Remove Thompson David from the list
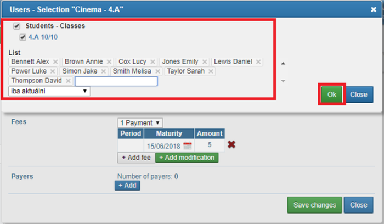The height and width of the screenshot is (224, 384). click(x=68, y=81)
